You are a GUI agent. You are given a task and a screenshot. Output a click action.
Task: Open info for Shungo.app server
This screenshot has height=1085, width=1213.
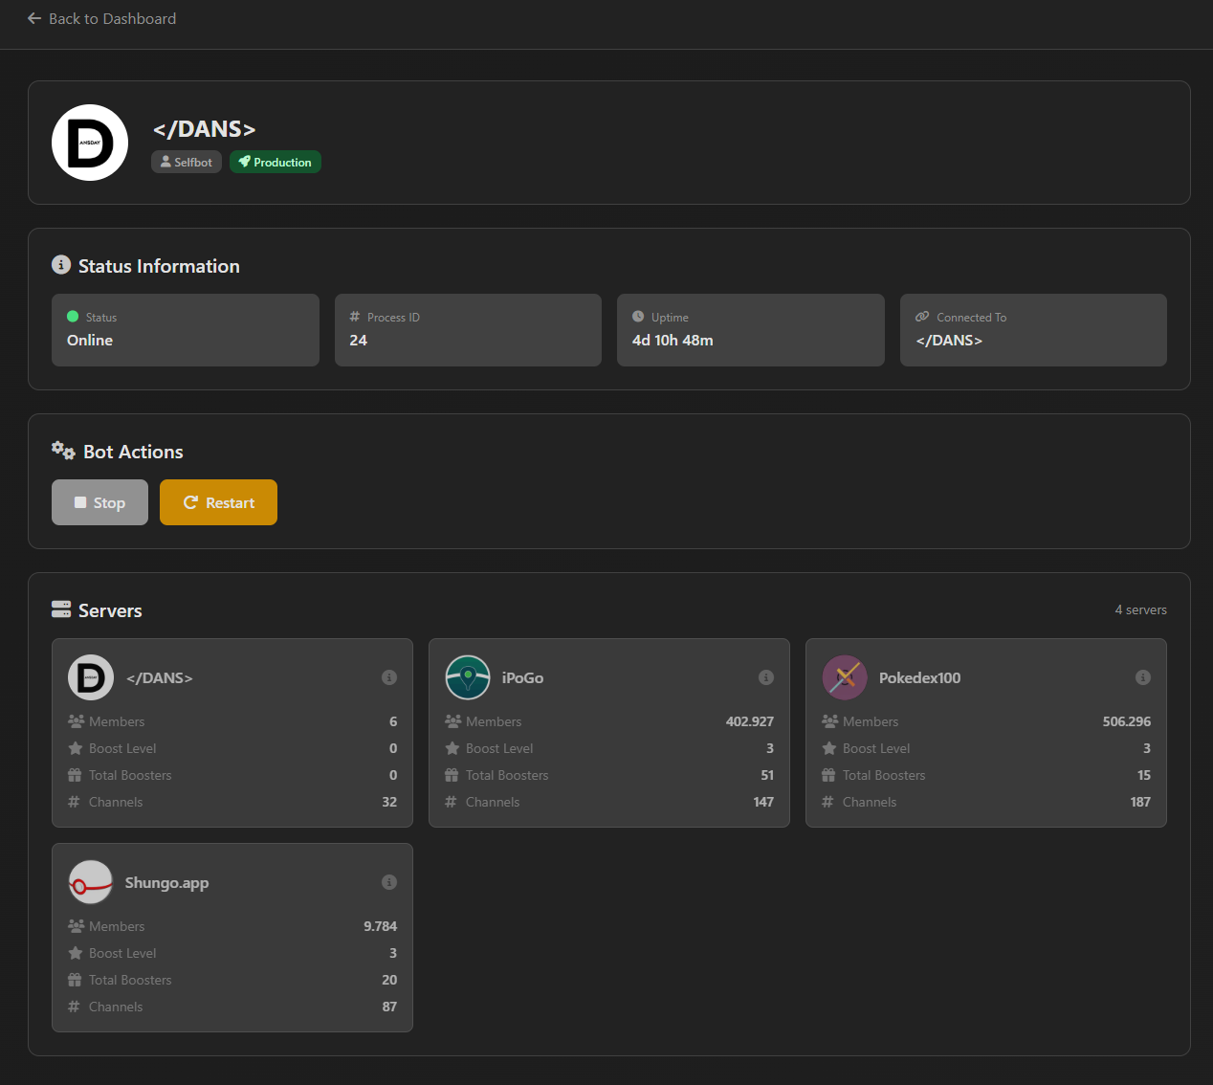(x=389, y=882)
